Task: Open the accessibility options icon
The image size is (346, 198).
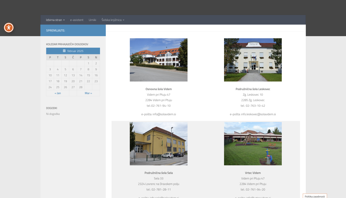Action: coord(9,28)
